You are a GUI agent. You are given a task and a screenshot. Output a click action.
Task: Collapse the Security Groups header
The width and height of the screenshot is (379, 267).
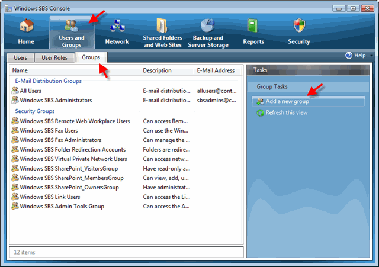point(35,111)
